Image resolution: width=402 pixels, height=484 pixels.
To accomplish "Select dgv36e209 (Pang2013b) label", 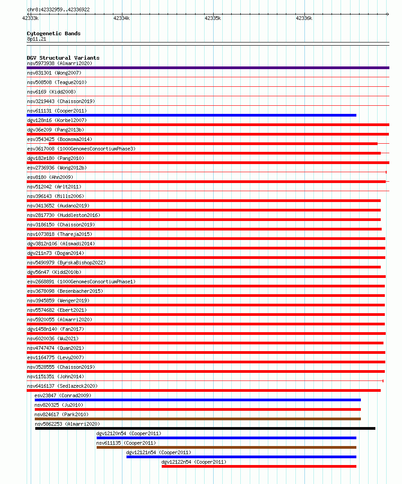I will [x=56, y=130].
